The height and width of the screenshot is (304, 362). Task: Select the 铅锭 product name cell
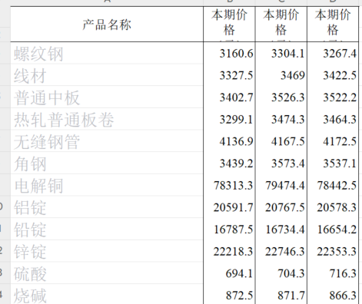[107, 230]
